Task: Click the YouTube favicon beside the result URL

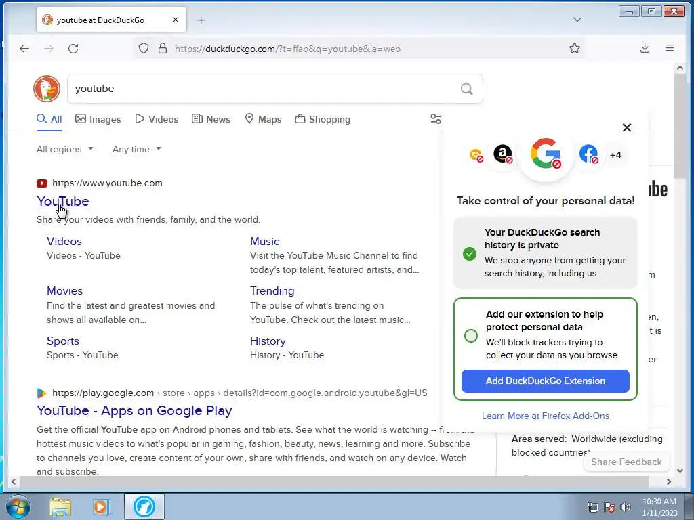Action: [x=42, y=183]
